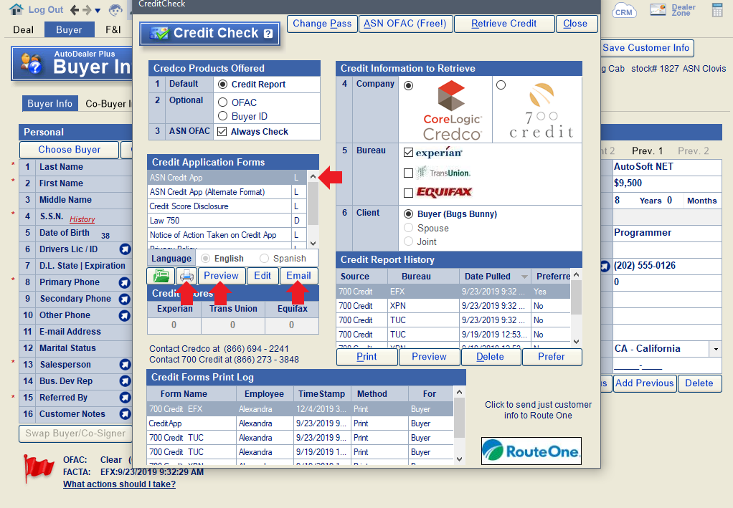733x508 pixels.
Task: Click the Email button under forms list
Action: [x=298, y=276]
